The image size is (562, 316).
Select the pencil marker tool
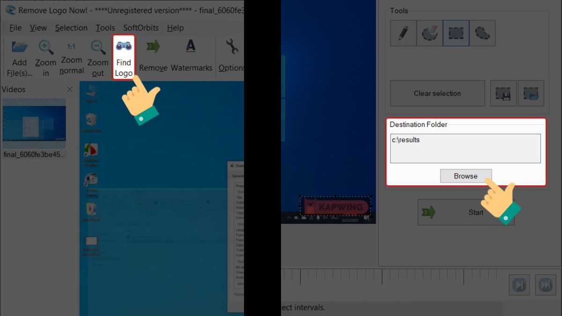[x=403, y=33]
